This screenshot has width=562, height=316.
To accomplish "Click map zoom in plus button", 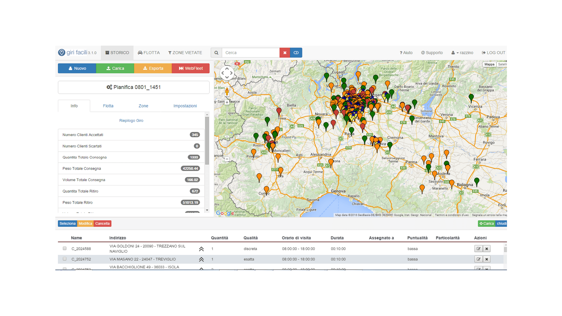I will coord(227,102).
